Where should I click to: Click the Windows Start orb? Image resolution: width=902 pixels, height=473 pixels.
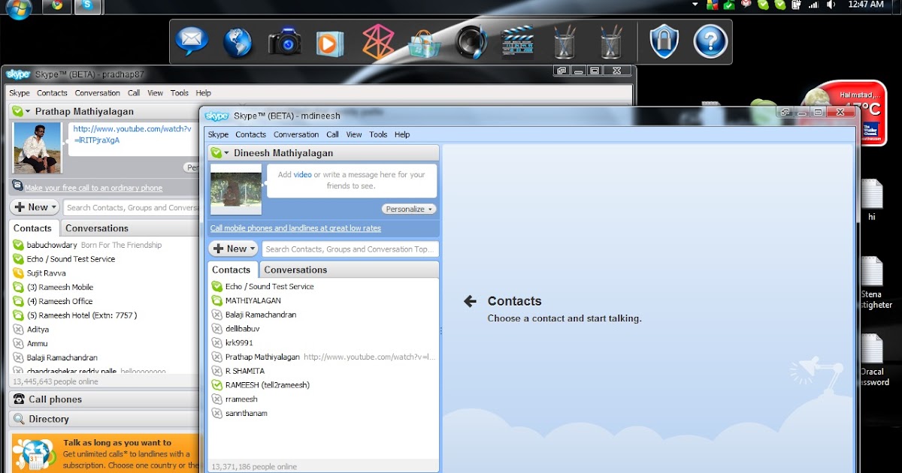(19, 9)
